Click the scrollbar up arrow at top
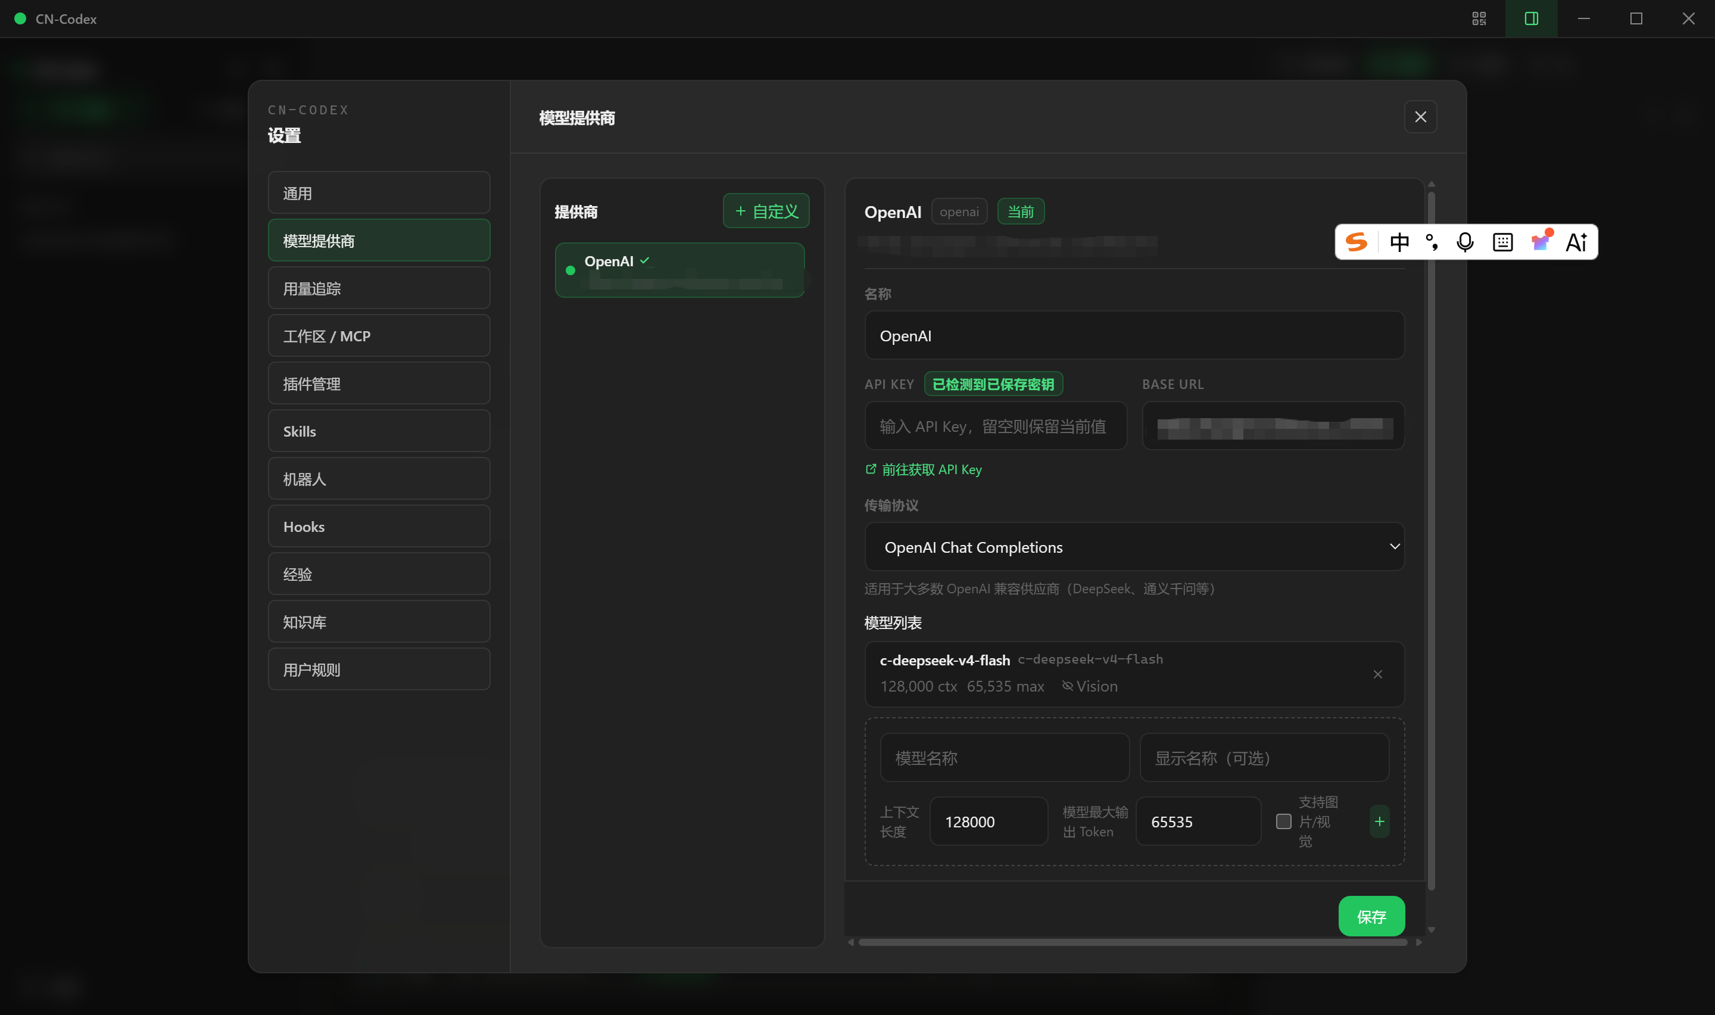Screen dimensions: 1715x1015 (1432, 185)
